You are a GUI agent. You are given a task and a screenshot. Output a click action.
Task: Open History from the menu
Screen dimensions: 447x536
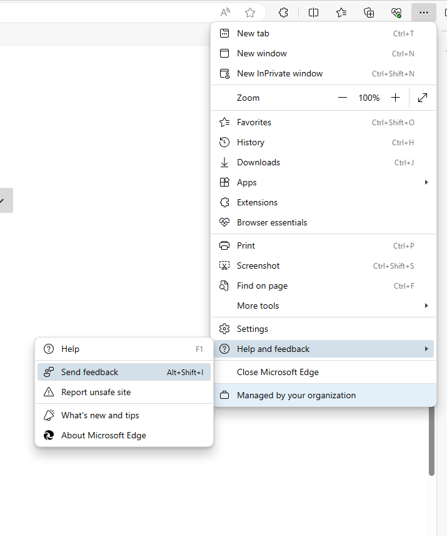coord(323,143)
